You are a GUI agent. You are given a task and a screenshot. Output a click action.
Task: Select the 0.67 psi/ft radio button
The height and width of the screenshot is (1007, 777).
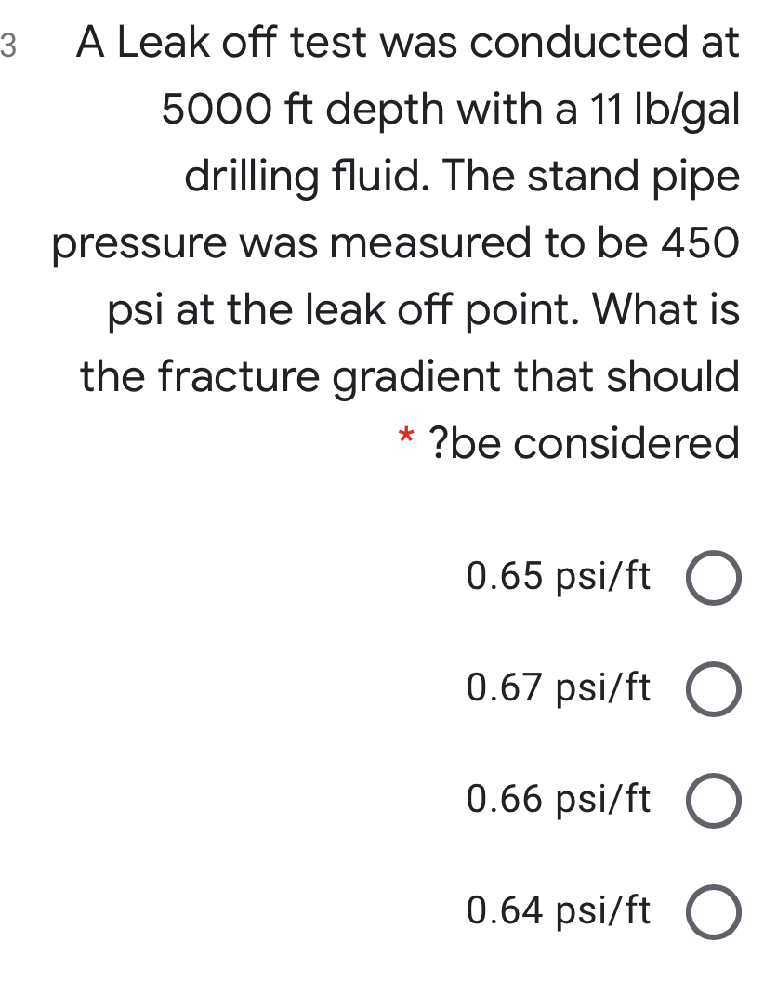click(x=713, y=689)
